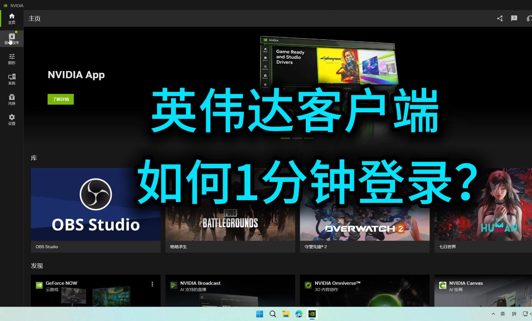532x321 pixels.
Task: Open the GeForce NOW discover card
Action: [x=96, y=291]
